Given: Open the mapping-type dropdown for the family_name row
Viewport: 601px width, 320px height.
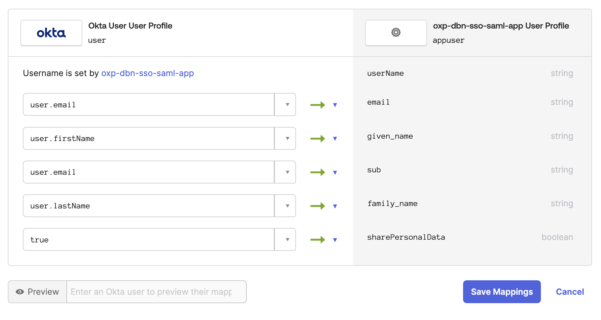Looking at the screenshot, I should (x=335, y=206).
